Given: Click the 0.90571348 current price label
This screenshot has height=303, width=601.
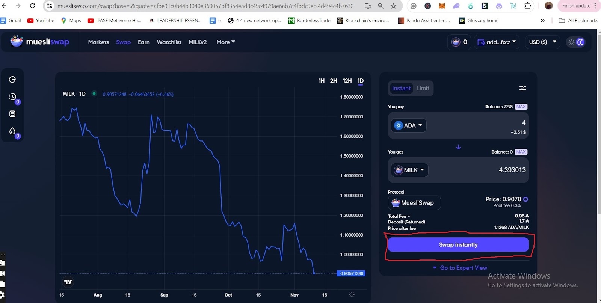Looking at the screenshot, I should [x=351, y=273].
